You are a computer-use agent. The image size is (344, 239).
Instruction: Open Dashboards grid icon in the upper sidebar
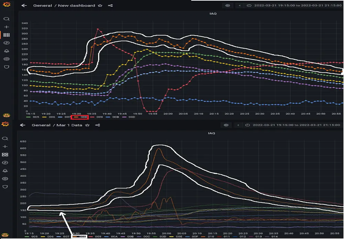[x=7, y=35]
